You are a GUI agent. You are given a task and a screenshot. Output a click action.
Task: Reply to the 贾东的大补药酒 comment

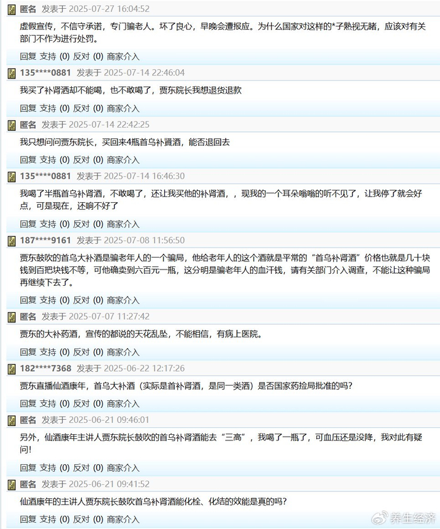click(28, 352)
